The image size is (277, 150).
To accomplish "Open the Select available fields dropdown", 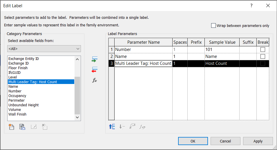I will [44, 49].
